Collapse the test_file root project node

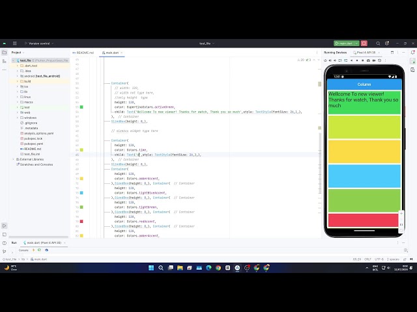pyautogui.click(x=13, y=60)
